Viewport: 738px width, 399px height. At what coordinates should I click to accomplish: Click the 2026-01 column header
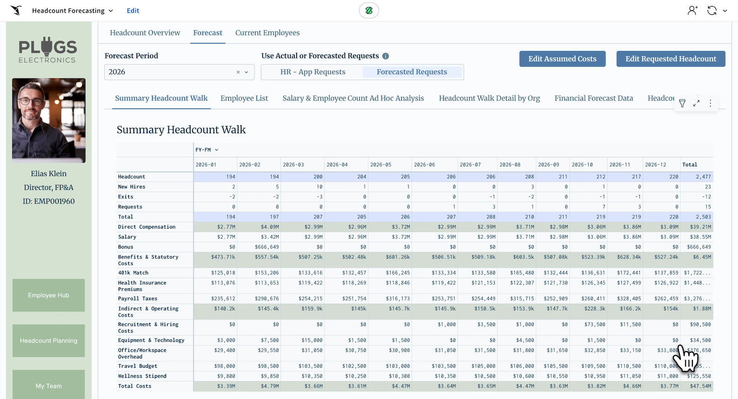(x=215, y=164)
